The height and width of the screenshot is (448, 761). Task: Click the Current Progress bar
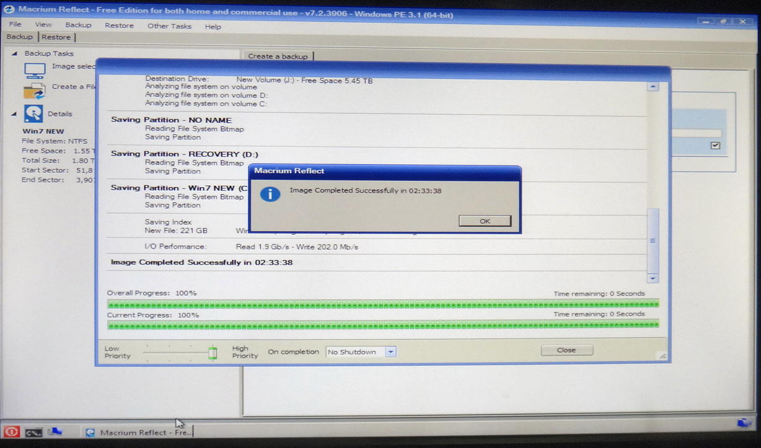[x=383, y=325]
